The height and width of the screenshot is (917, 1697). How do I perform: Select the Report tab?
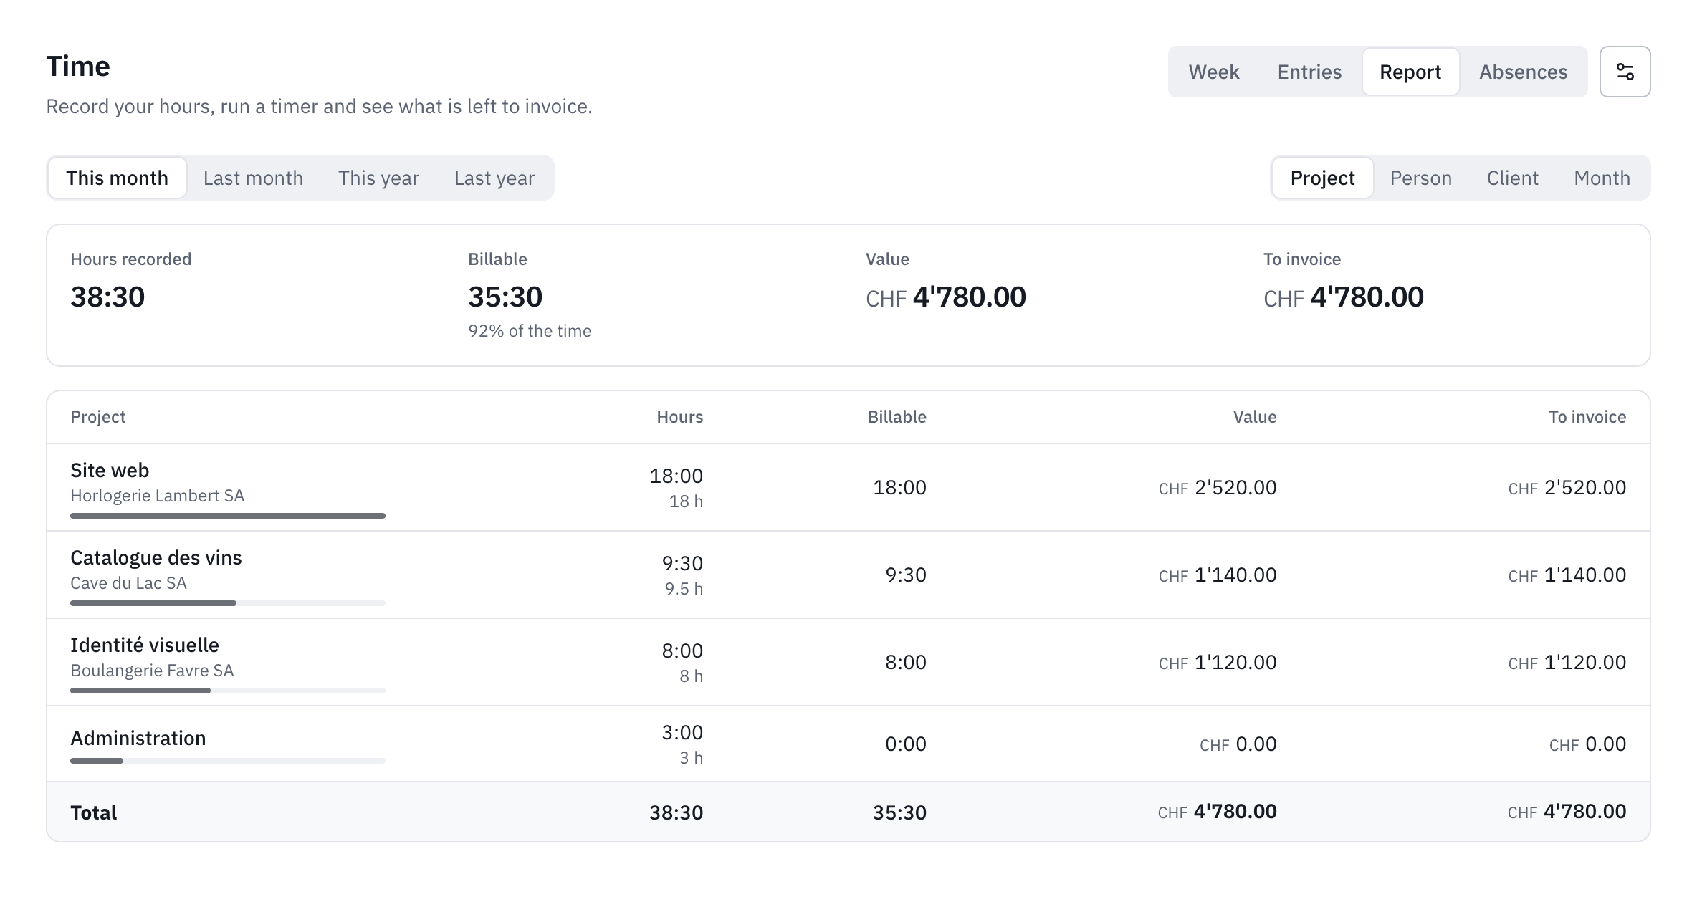[x=1410, y=72]
